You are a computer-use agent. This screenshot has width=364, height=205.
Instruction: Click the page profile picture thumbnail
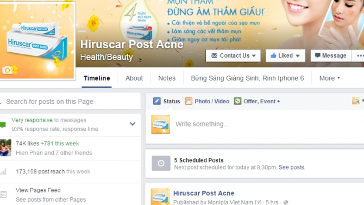coord(37,41)
